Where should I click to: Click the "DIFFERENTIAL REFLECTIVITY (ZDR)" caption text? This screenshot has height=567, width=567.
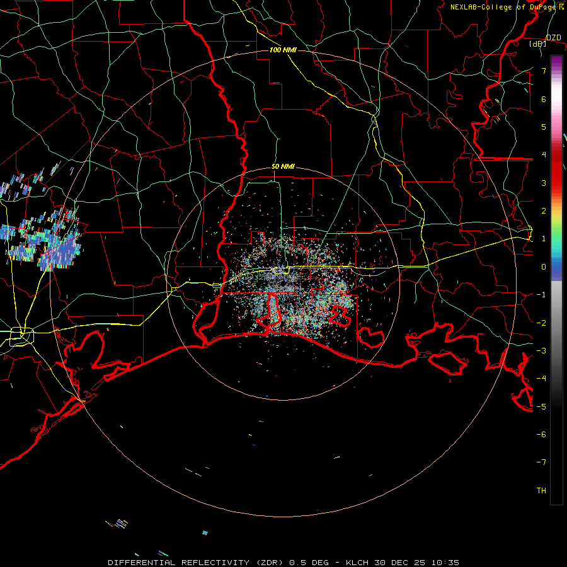coord(197,563)
